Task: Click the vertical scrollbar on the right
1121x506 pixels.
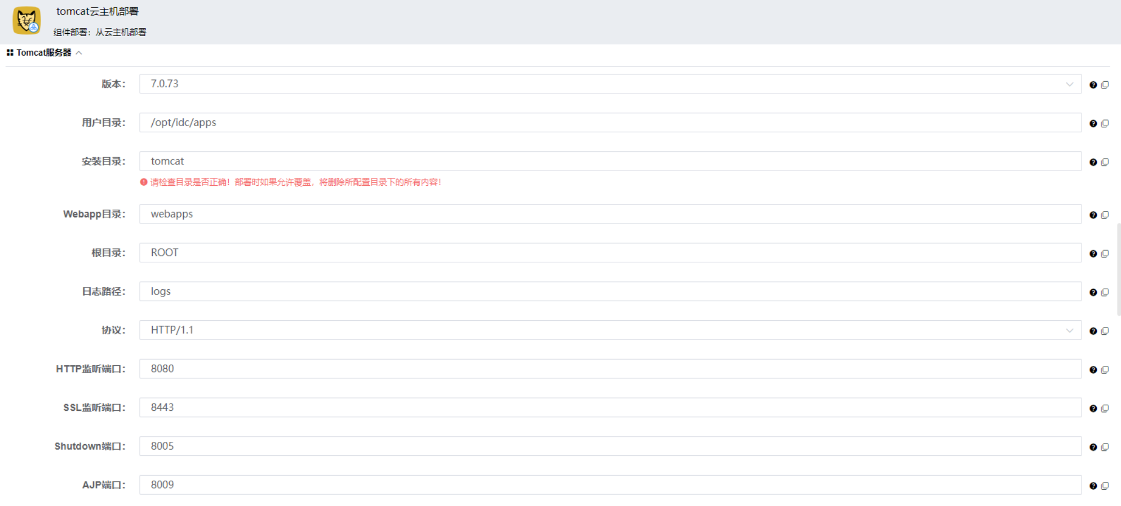Action: pos(1119,270)
